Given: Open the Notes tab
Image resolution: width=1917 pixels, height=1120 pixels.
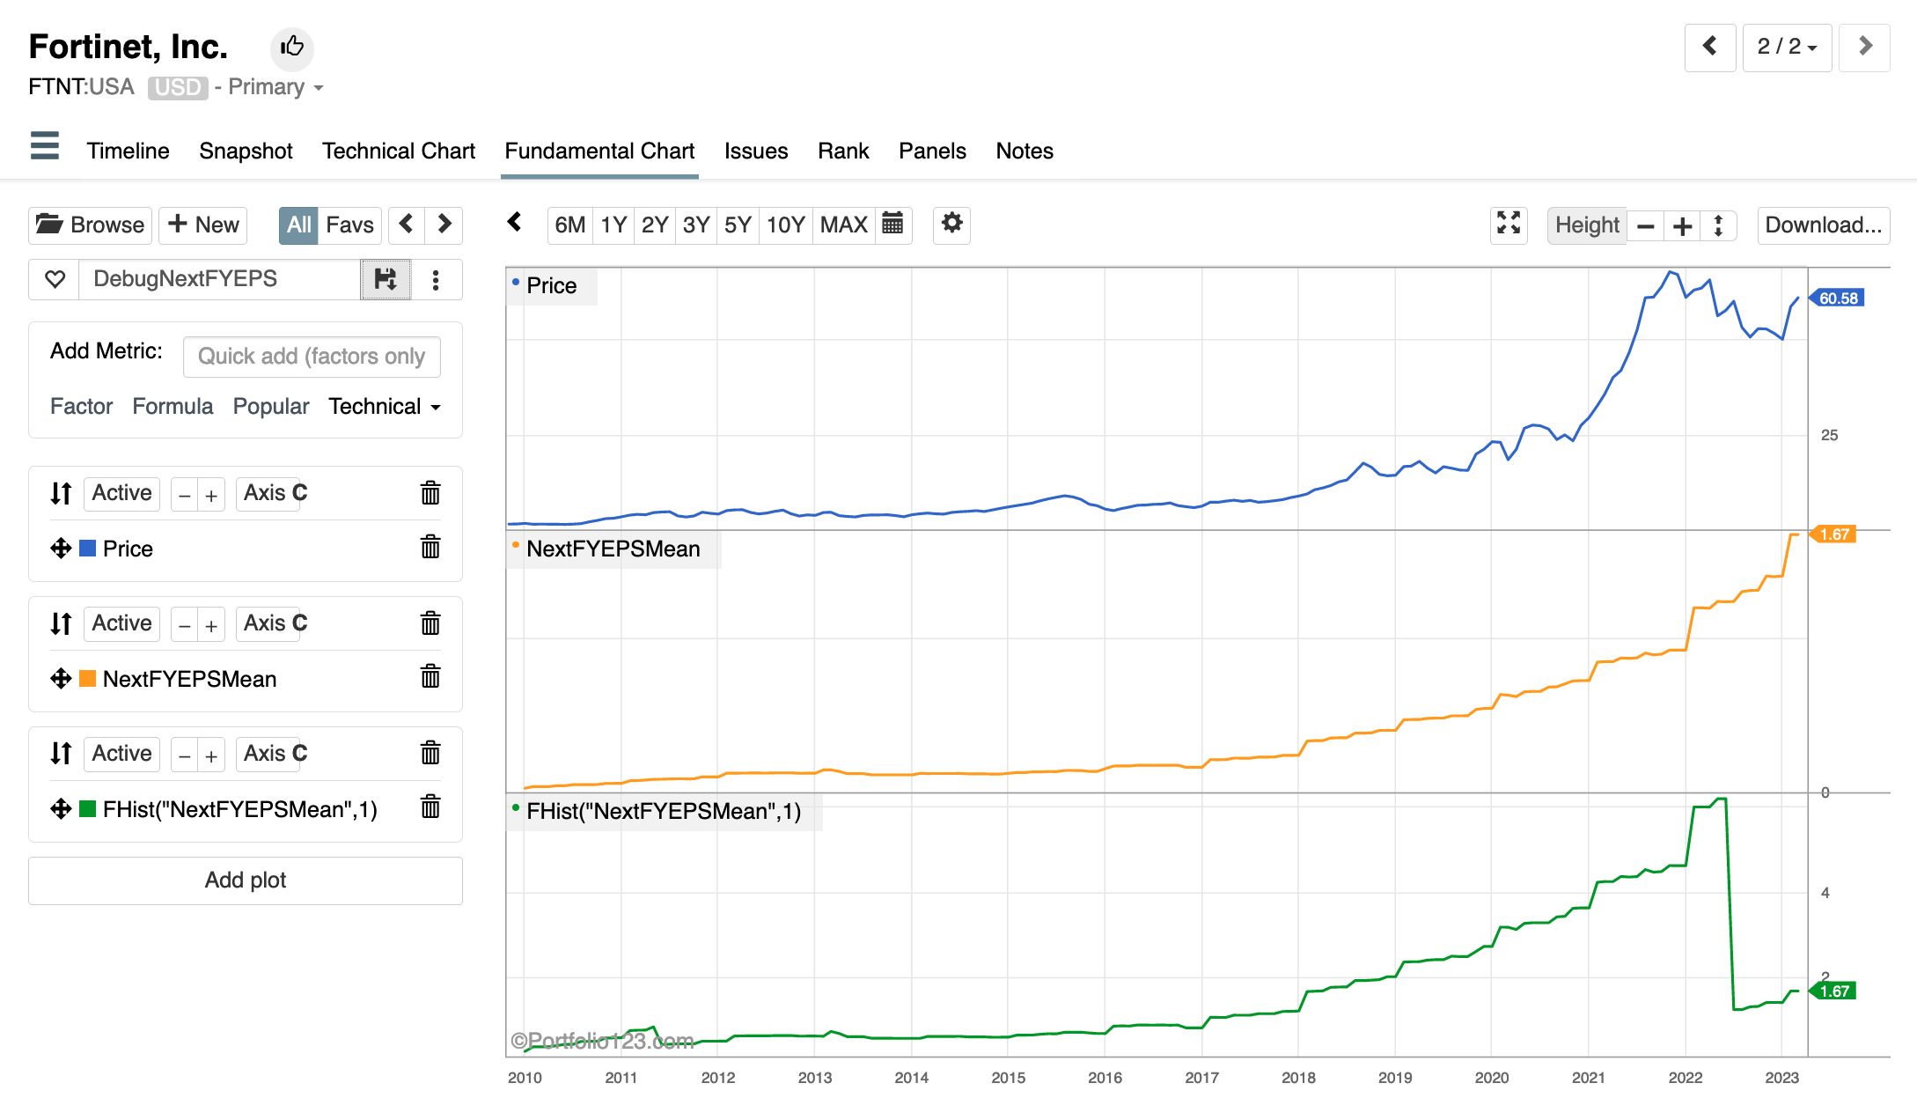Looking at the screenshot, I should (1025, 151).
